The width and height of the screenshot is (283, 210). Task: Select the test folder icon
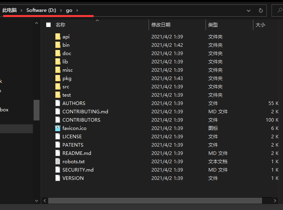point(58,95)
